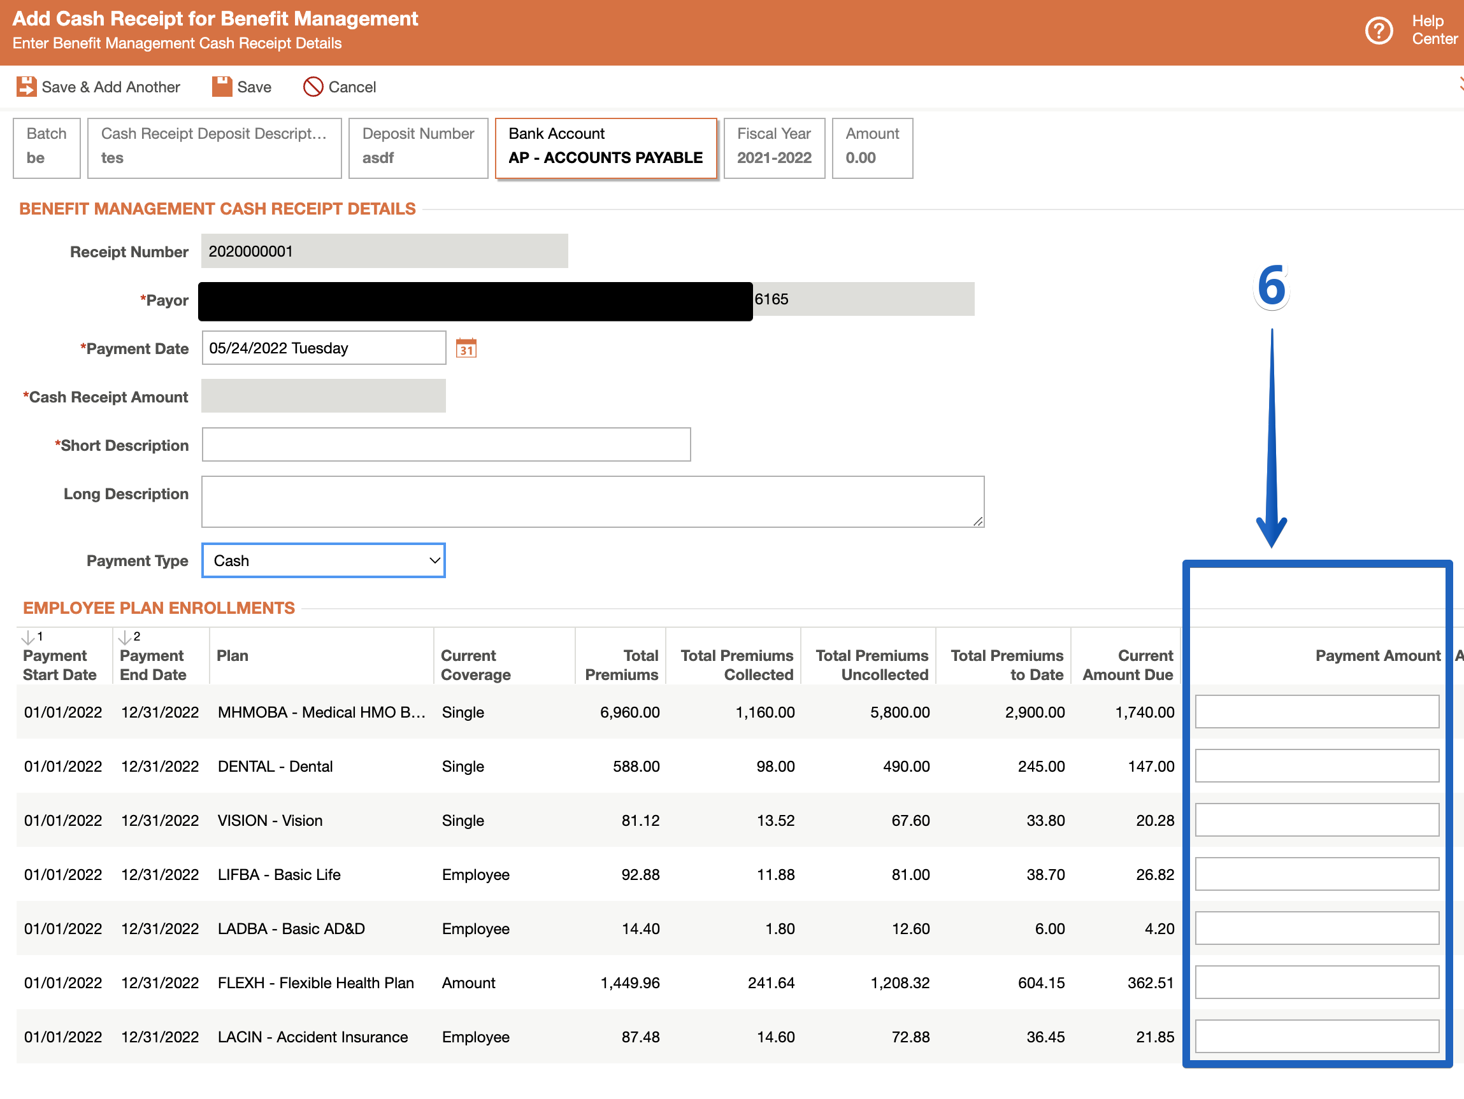Image resolution: width=1464 pixels, height=1099 pixels.
Task: Open the Payment Date calendar picker
Action: point(466,348)
